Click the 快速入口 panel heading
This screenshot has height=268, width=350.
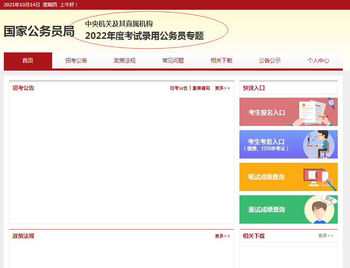tap(254, 88)
